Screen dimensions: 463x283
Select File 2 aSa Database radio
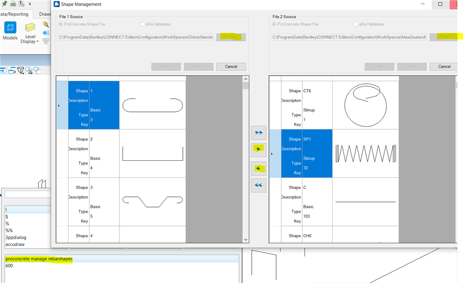point(355,24)
